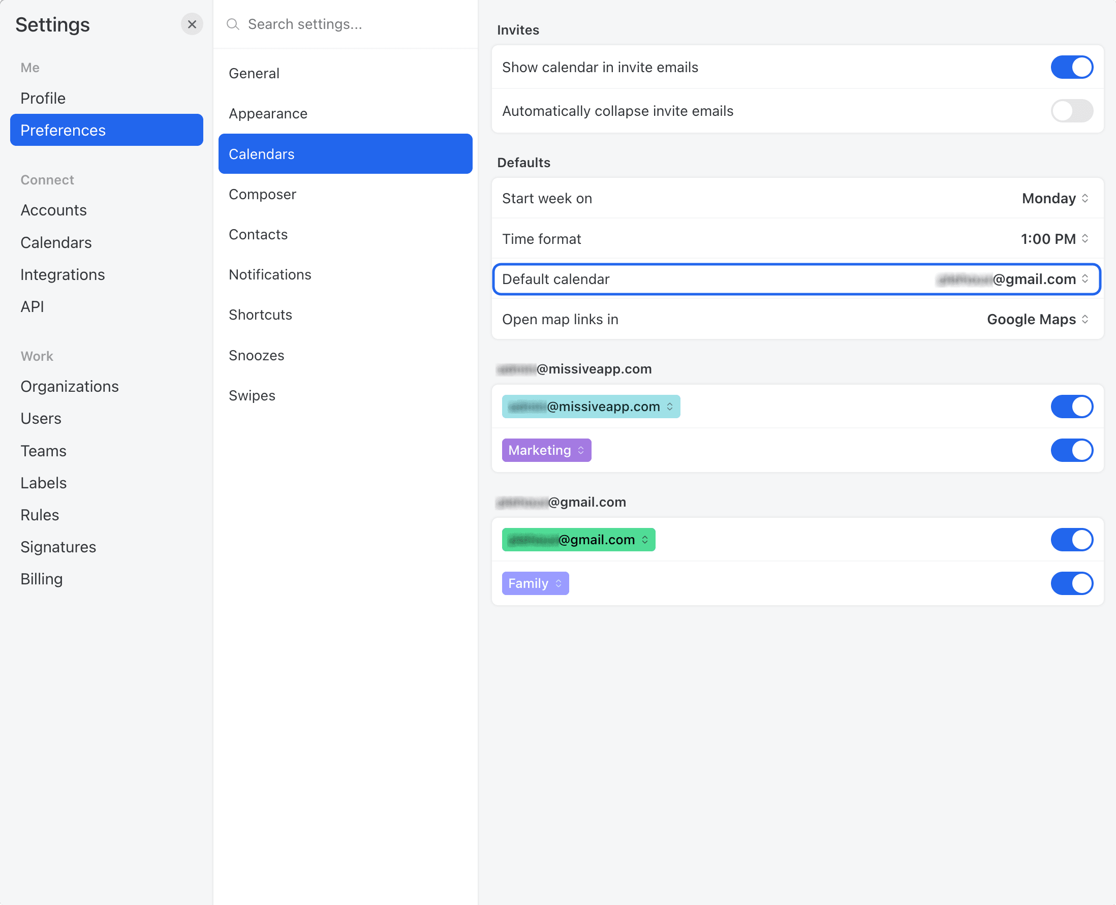Switch to the Composer settings section
This screenshot has height=905, width=1116.
(x=262, y=194)
